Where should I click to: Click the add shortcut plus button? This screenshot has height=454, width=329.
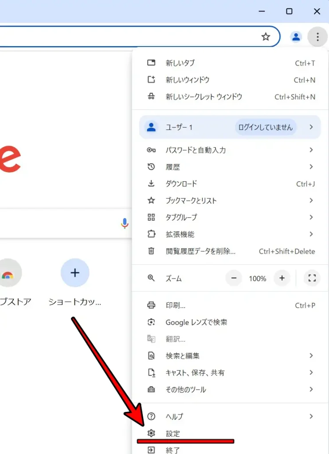pyautogui.click(x=75, y=273)
